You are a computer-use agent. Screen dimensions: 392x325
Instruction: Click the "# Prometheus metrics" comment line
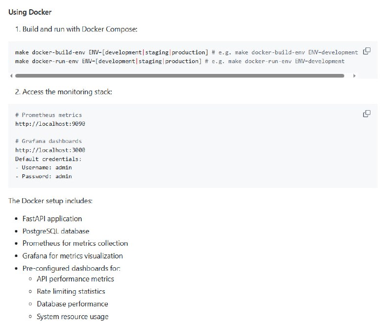coord(49,115)
